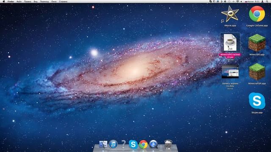Open the Русская input source menu
The width and height of the screenshot is (271, 152).
point(249,1)
